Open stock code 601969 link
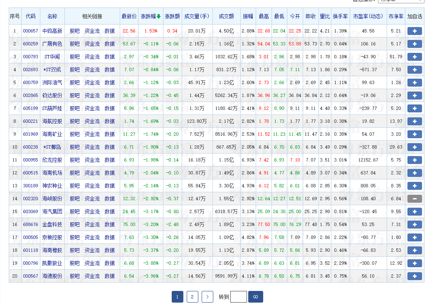 pos(30,134)
